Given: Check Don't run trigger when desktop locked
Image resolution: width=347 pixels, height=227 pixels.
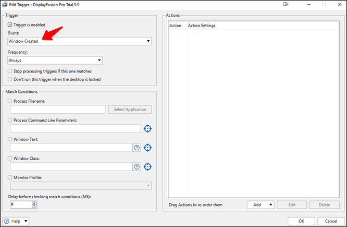Looking at the screenshot, I should (10, 79).
